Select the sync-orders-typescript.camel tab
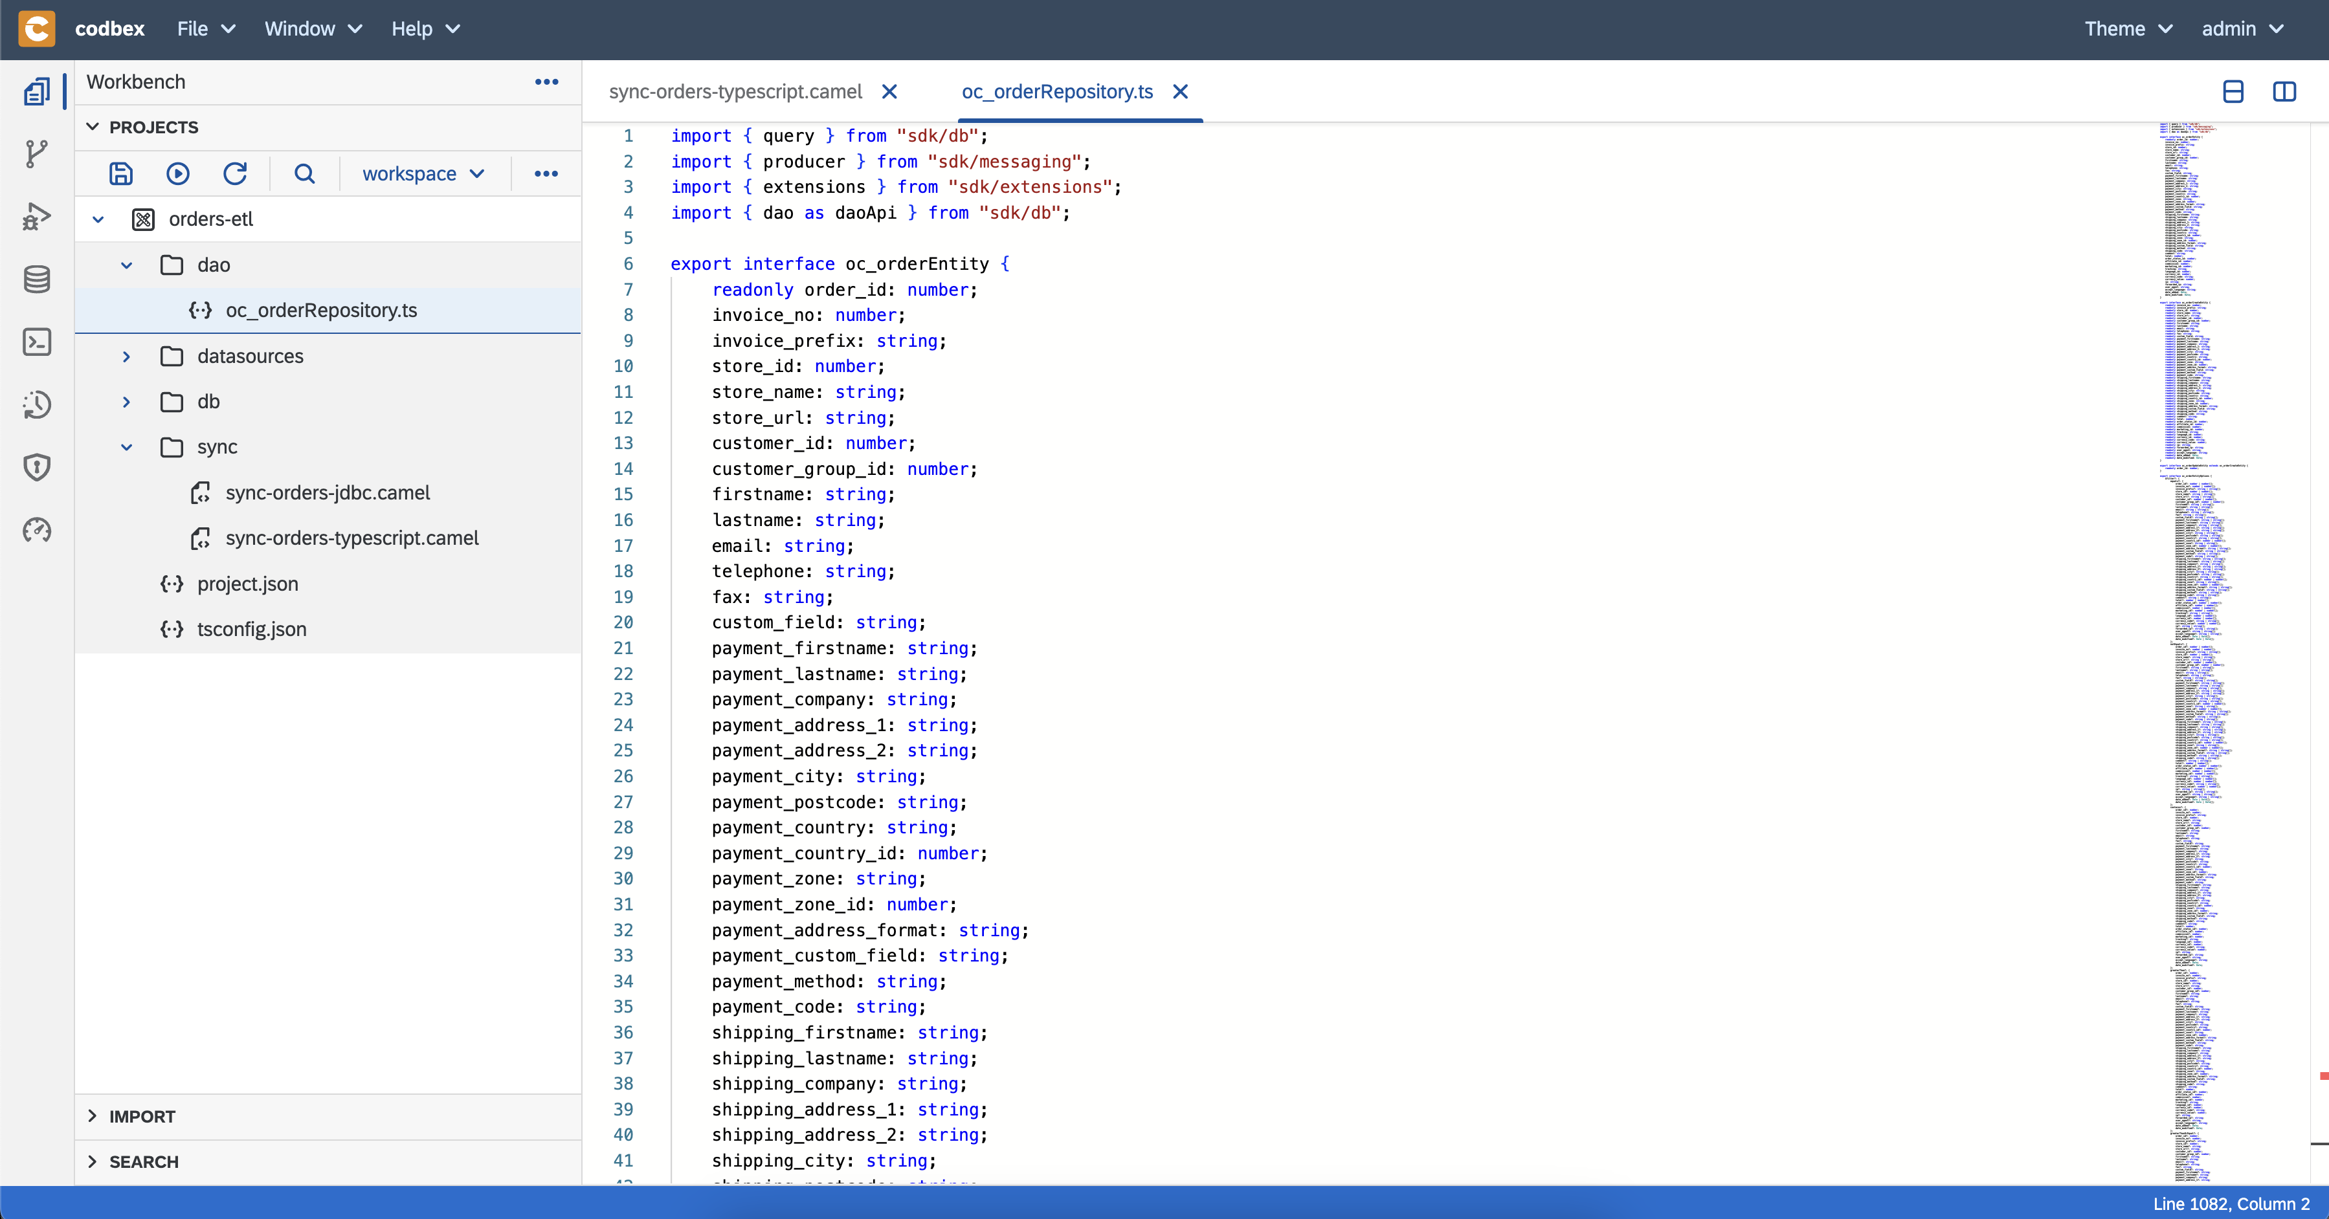The image size is (2329, 1219). coord(736,91)
